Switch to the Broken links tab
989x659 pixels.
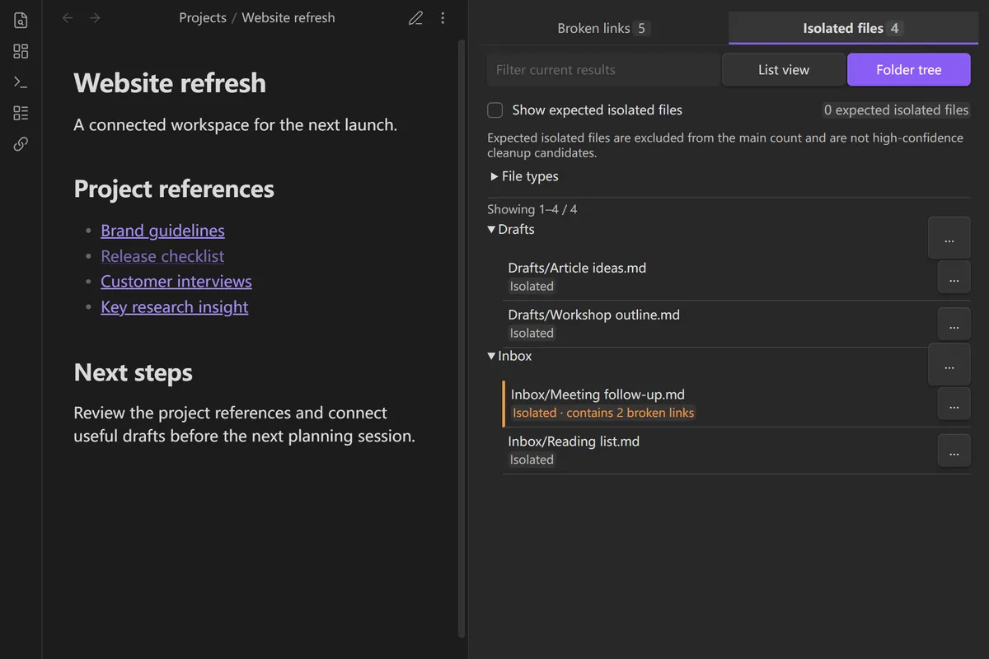click(604, 28)
